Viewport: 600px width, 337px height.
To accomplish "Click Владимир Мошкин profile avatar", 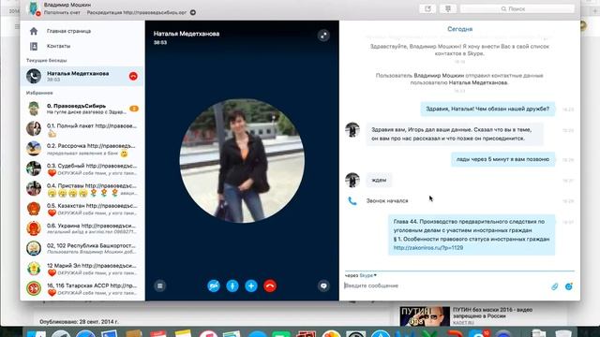I will pyautogui.click(x=34, y=8).
